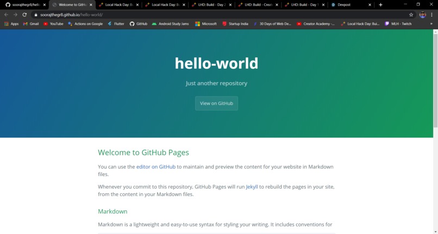Image resolution: width=438 pixels, height=234 pixels.
Task: Show hidden bookmarks with overflow chevron
Action: click(x=431, y=24)
